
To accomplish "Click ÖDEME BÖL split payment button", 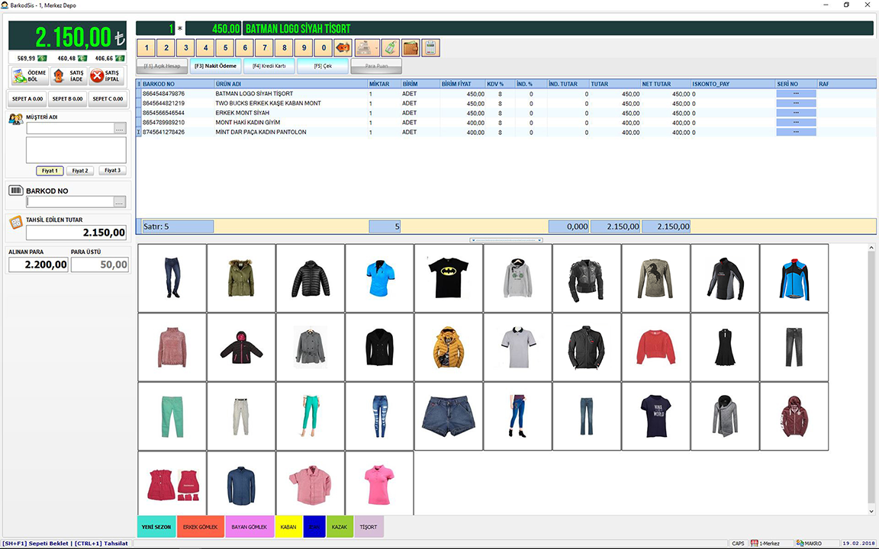I will (29, 75).
